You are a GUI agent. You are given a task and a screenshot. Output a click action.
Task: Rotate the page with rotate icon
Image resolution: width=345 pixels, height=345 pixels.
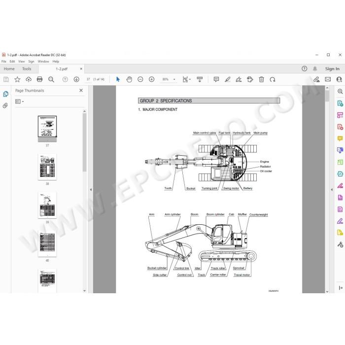click(273, 79)
